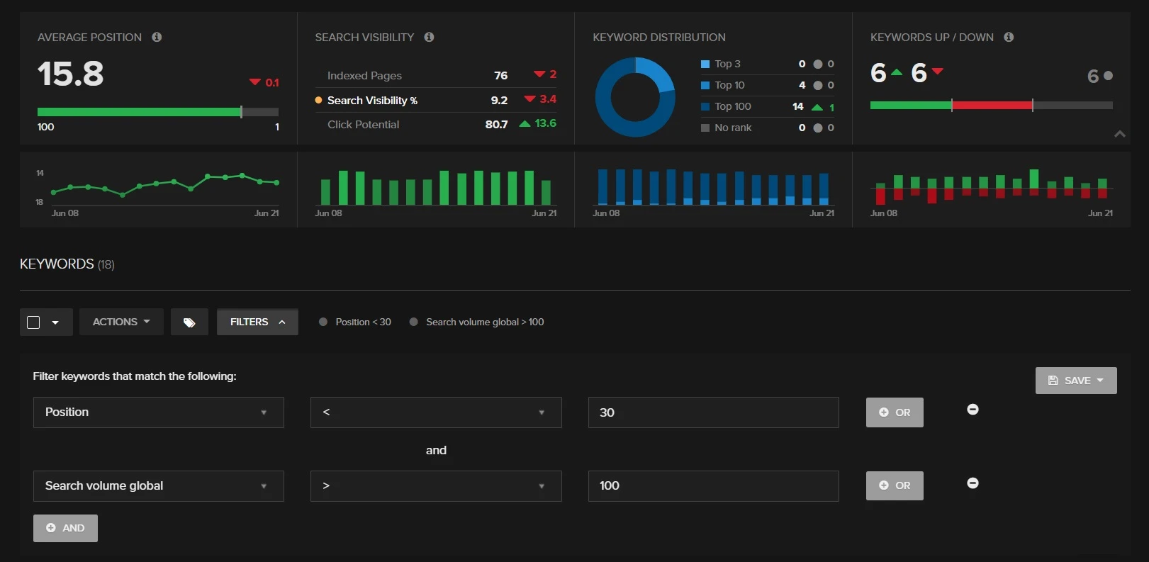Open the less-than operator dropdown
Viewport: 1149px width, 562px height.
coord(435,412)
